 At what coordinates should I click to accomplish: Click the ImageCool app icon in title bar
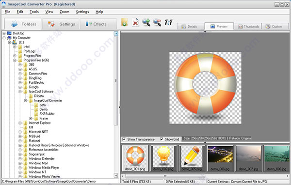click(x=3, y=4)
